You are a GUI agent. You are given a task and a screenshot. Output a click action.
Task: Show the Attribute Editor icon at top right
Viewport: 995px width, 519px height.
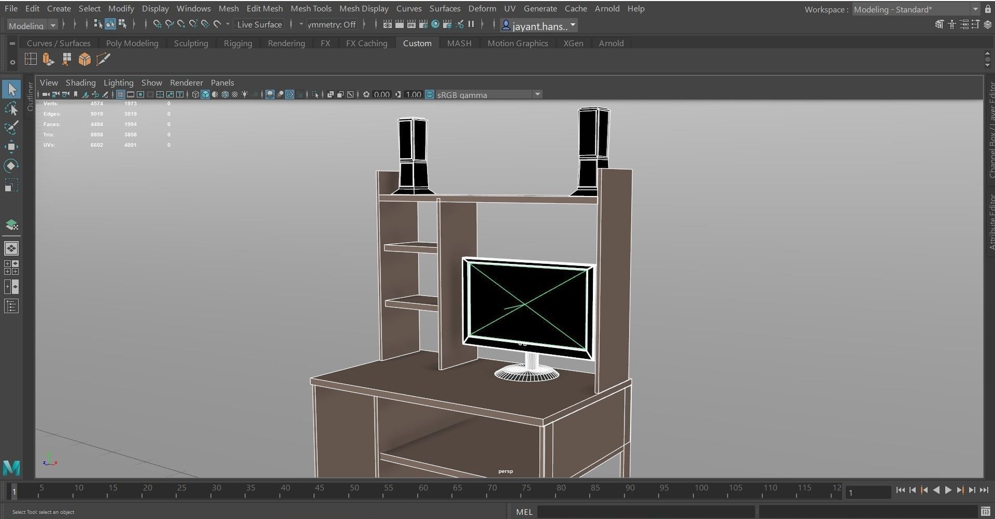coord(964,24)
